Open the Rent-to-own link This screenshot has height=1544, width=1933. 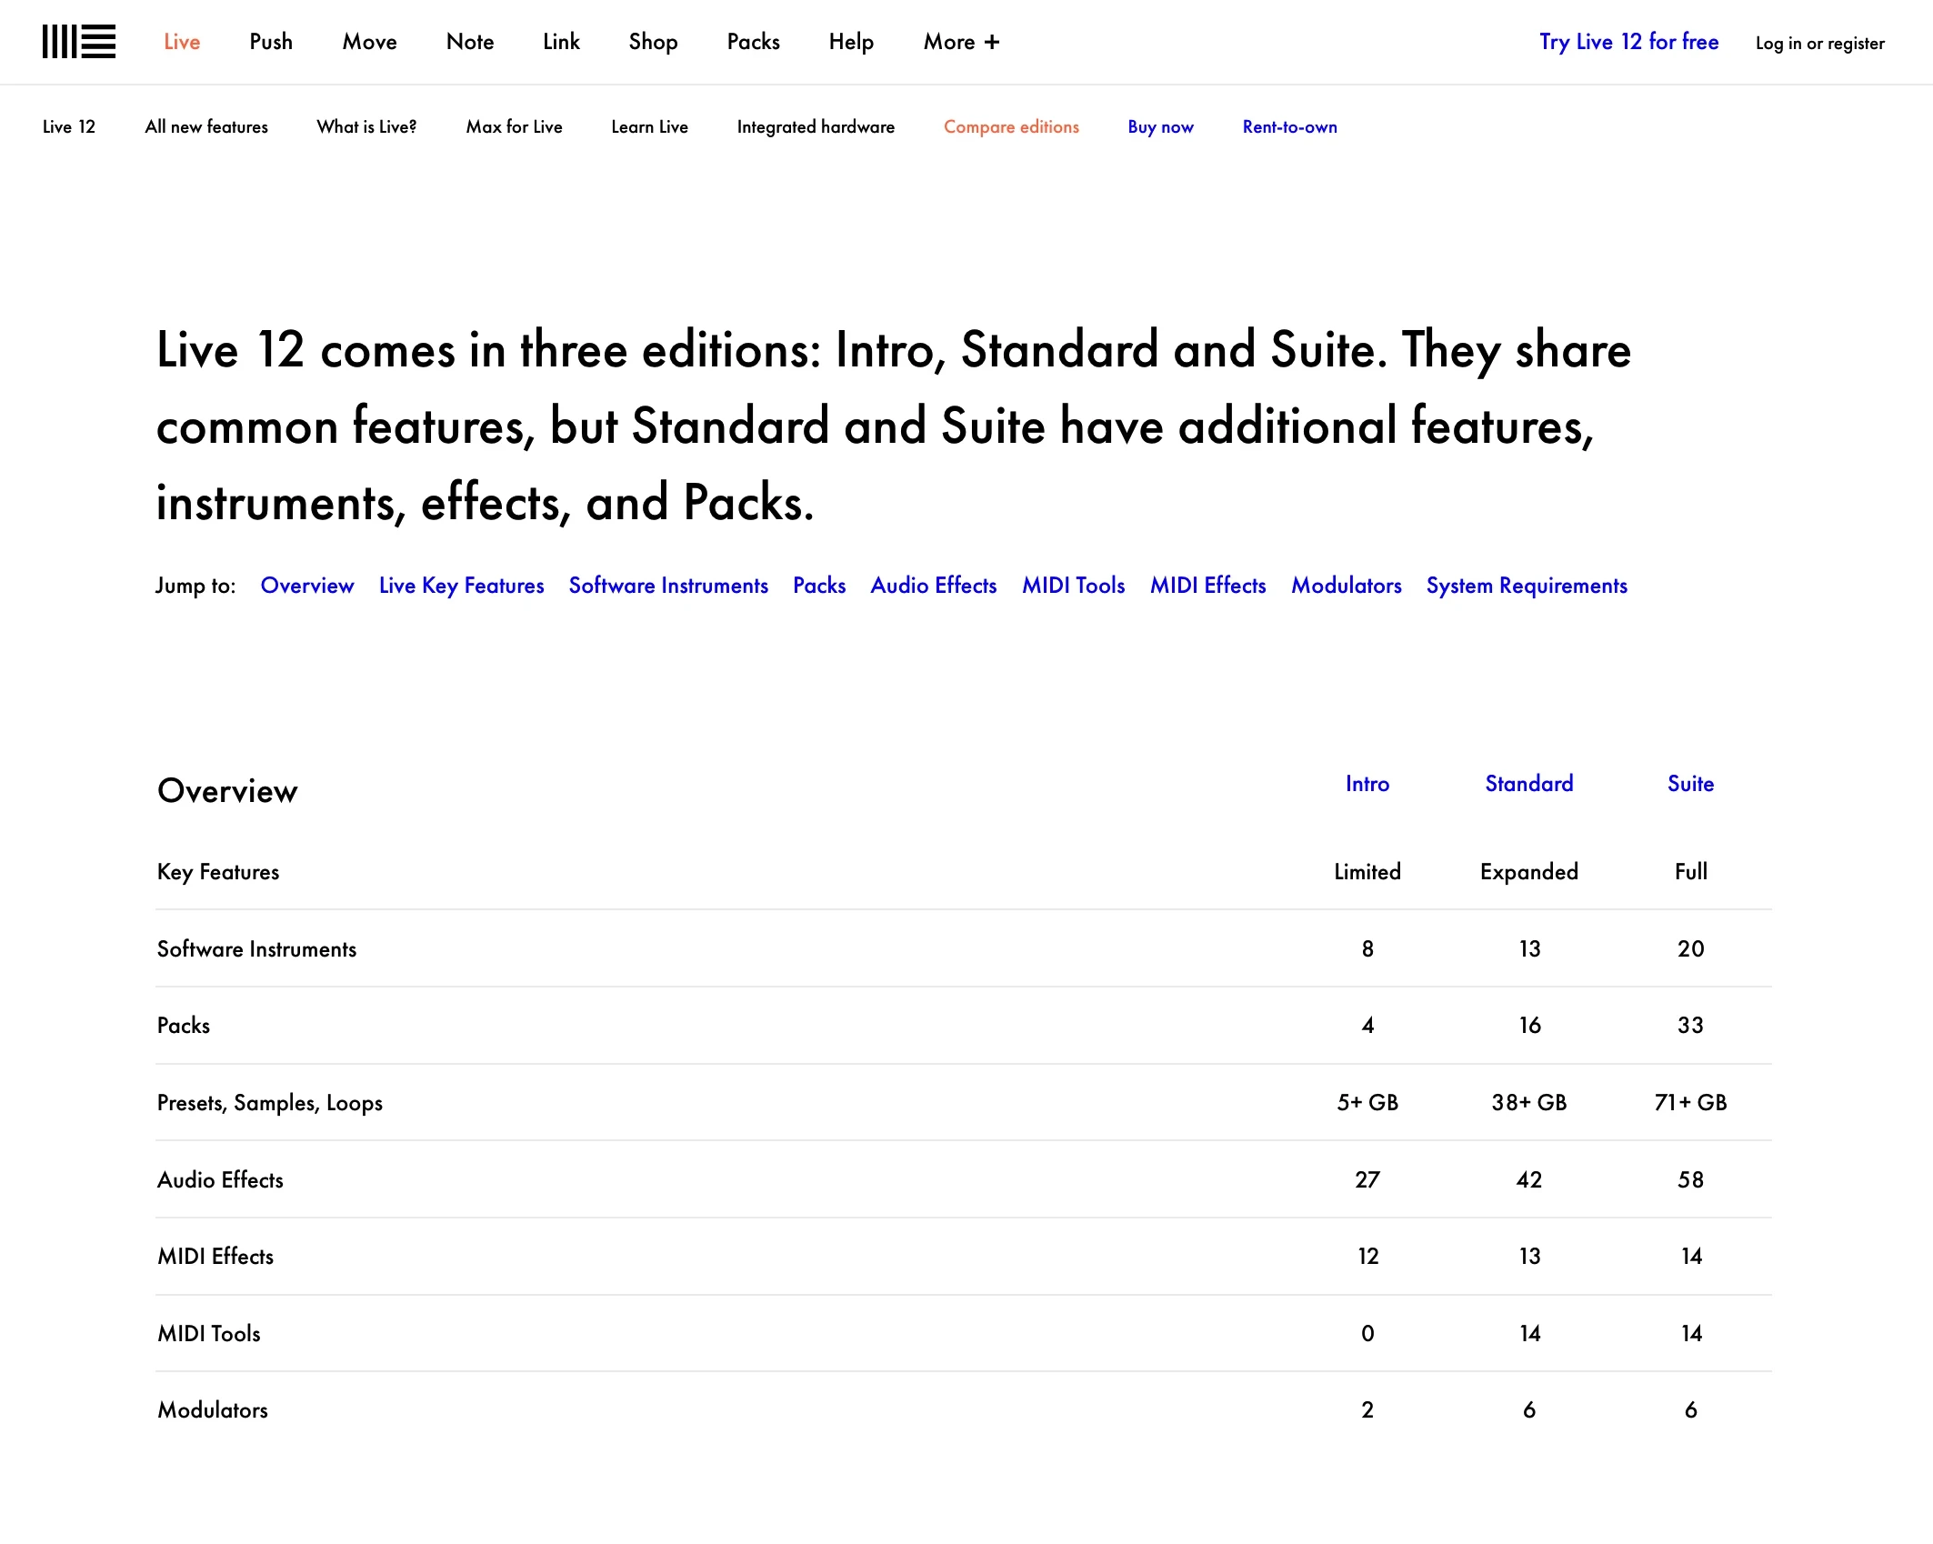click(x=1289, y=126)
